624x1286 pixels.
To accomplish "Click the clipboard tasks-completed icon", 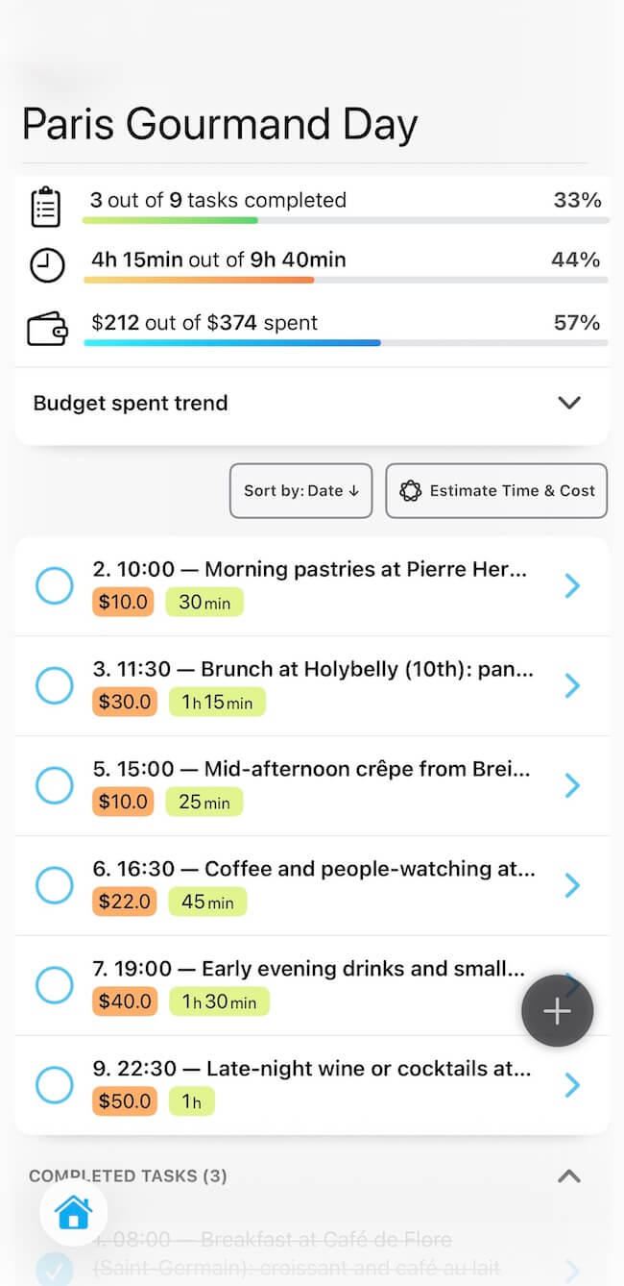I will pyautogui.click(x=47, y=206).
